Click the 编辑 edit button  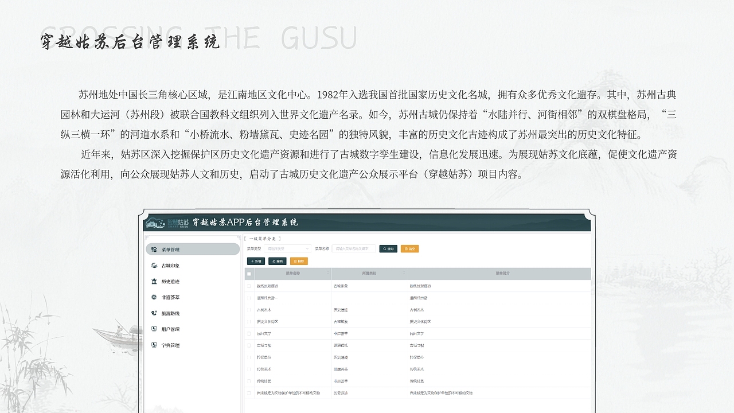click(277, 261)
